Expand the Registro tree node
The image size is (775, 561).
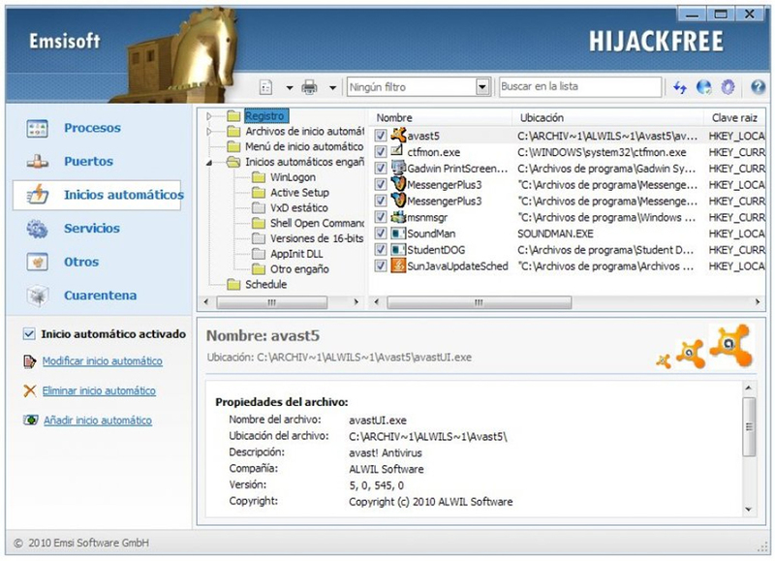pyautogui.click(x=209, y=116)
